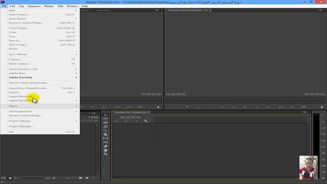Toggle Snap in the timeline header

click(126, 121)
